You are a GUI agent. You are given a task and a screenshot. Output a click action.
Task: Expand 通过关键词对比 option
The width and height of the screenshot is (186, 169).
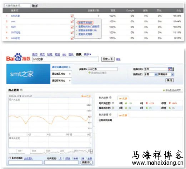coord(61,67)
